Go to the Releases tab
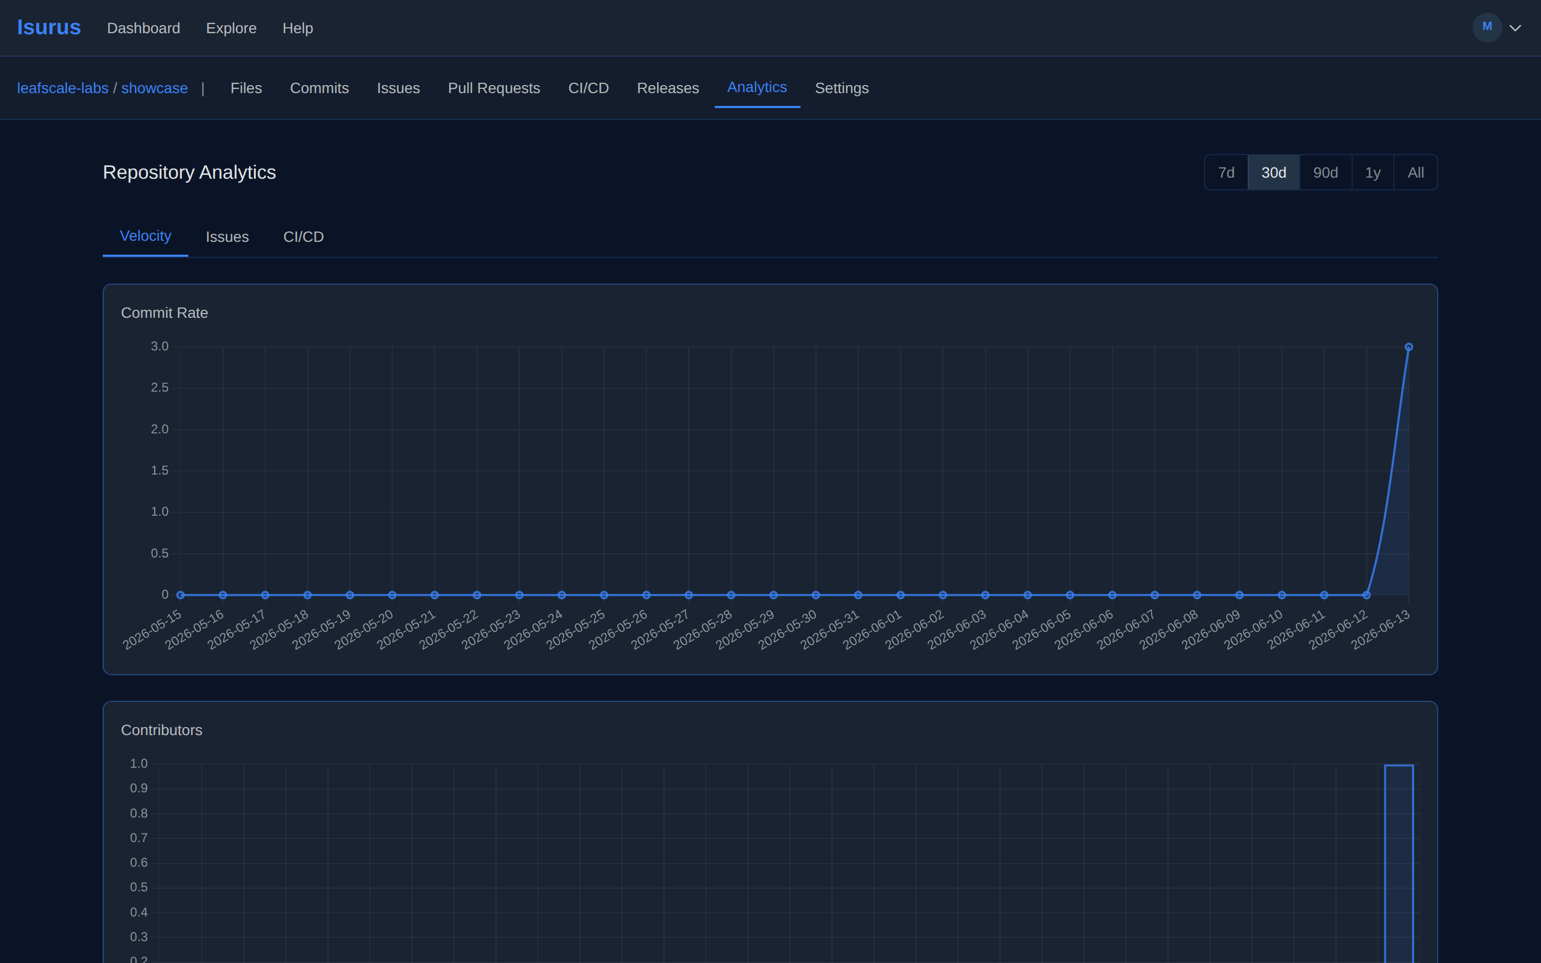The height and width of the screenshot is (963, 1541). coord(668,88)
